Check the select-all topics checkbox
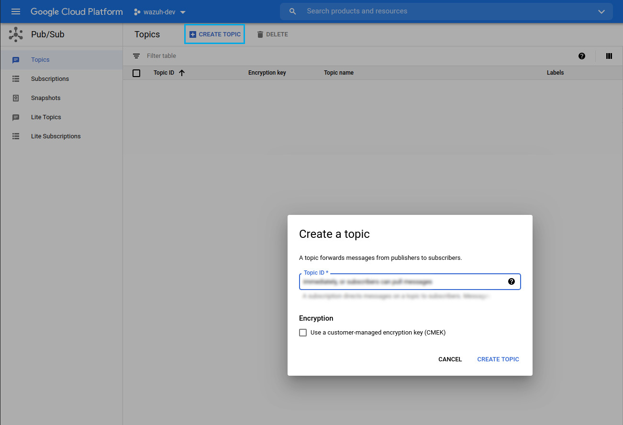623x425 pixels. 136,73
